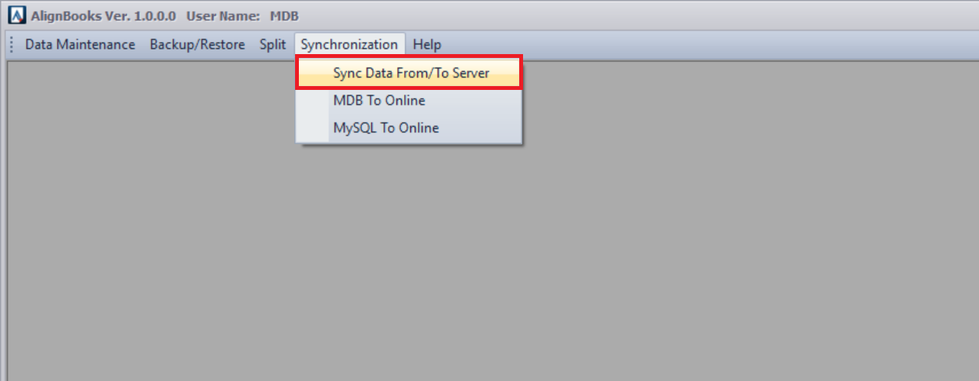
Task: Click the AlignBooks Ver. 1.0.0.0 title text
Action: 104,16
